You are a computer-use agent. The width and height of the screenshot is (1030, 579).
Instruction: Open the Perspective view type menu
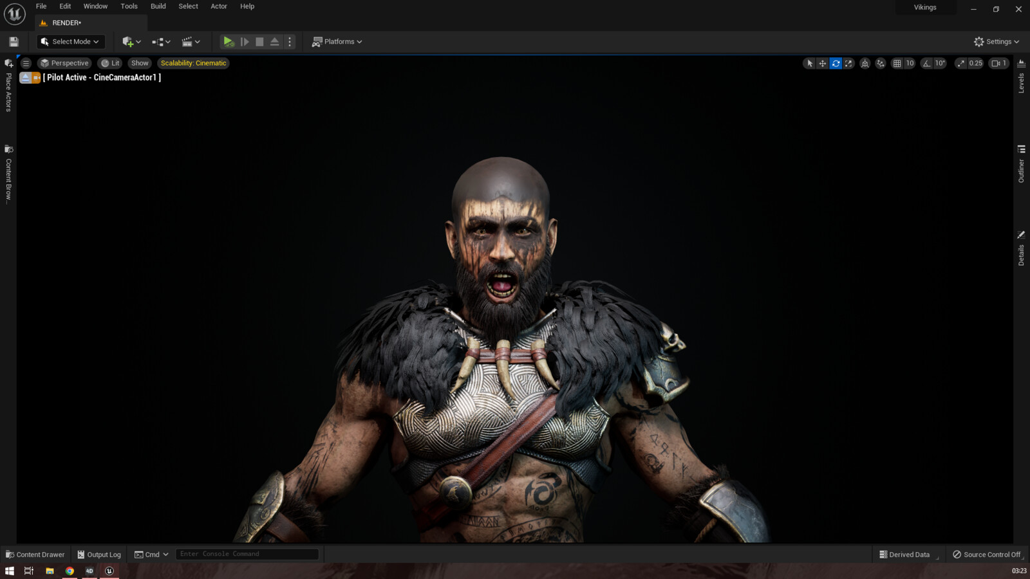[x=64, y=63]
